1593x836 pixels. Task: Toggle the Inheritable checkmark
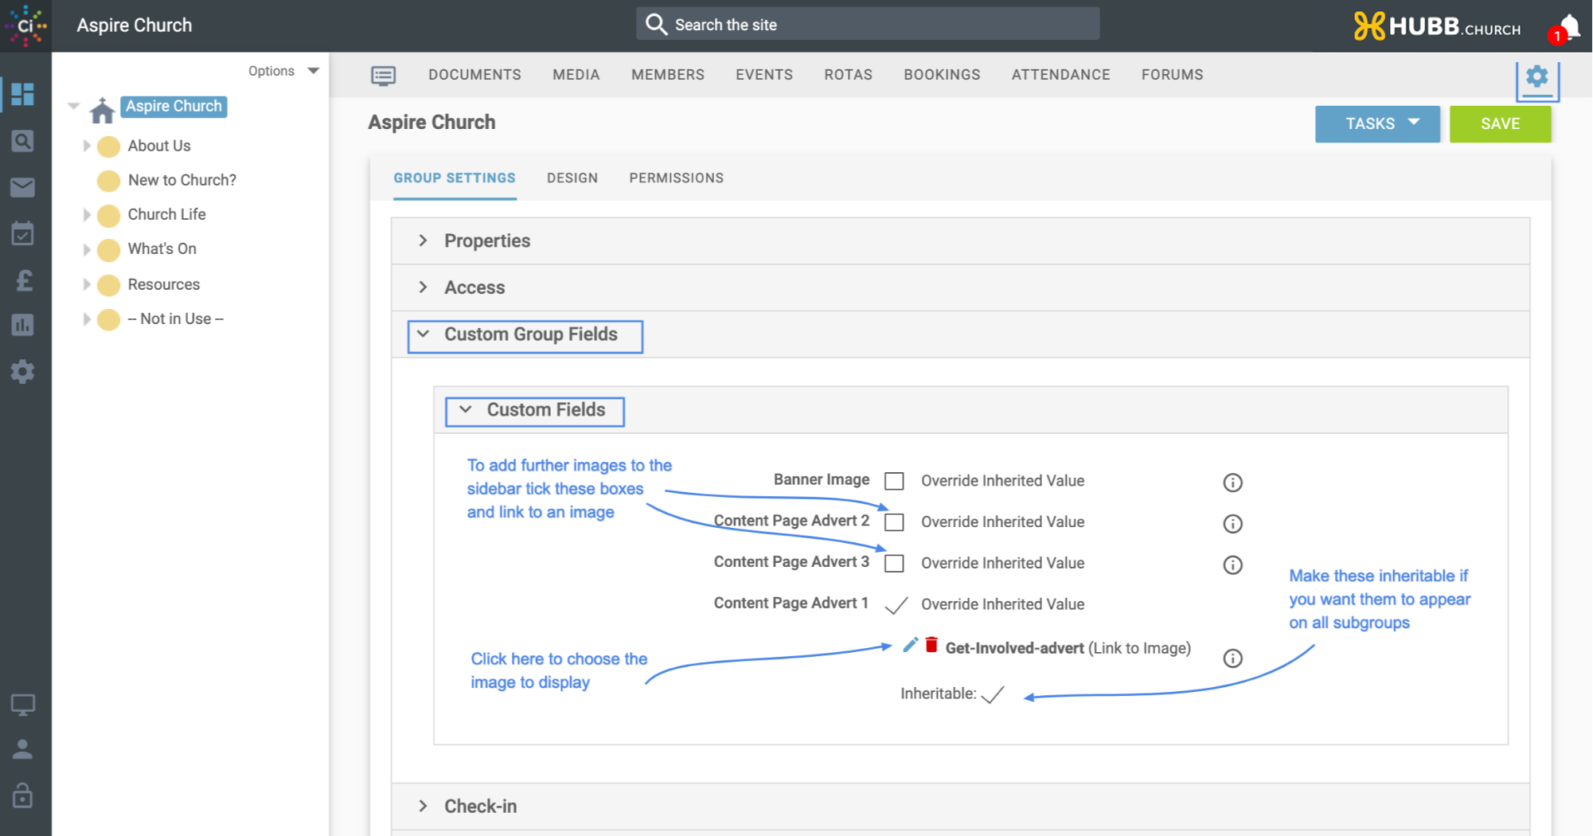(x=993, y=695)
